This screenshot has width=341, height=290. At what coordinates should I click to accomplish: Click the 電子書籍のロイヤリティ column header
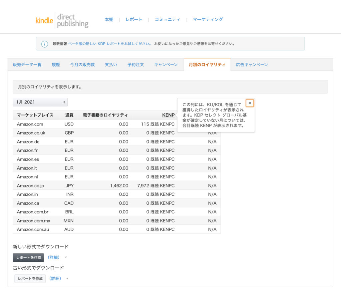(105, 115)
